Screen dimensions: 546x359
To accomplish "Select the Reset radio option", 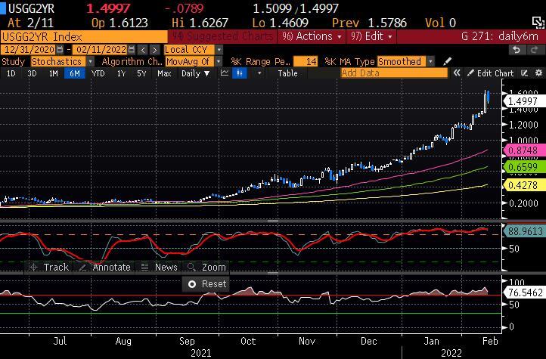I will pyautogui.click(x=192, y=284).
